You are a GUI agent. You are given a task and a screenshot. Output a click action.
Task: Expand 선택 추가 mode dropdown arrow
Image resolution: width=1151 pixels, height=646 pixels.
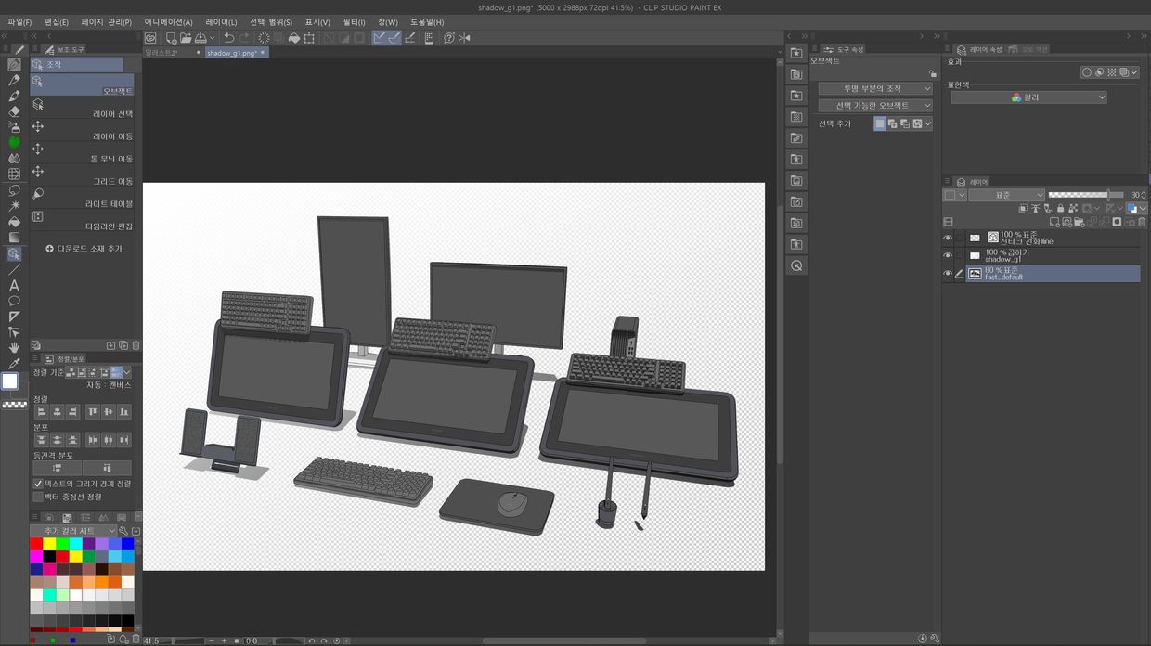tap(927, 123)
